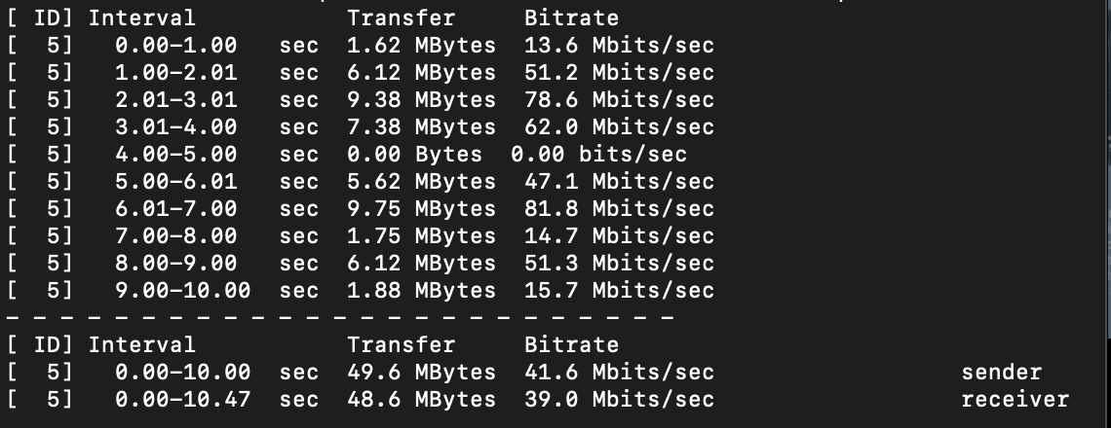Image resolution: width=1111 pixels, height=428 pixels.
Task: Click the 47.1 Mbits/sec bitrate value
Action: tap(619, 182)
